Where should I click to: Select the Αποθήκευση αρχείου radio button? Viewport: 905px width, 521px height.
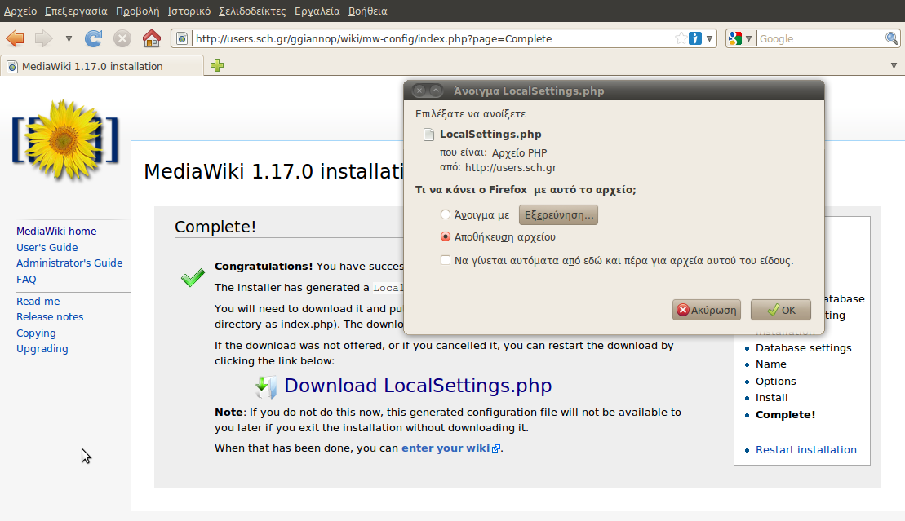pos(445,236)
